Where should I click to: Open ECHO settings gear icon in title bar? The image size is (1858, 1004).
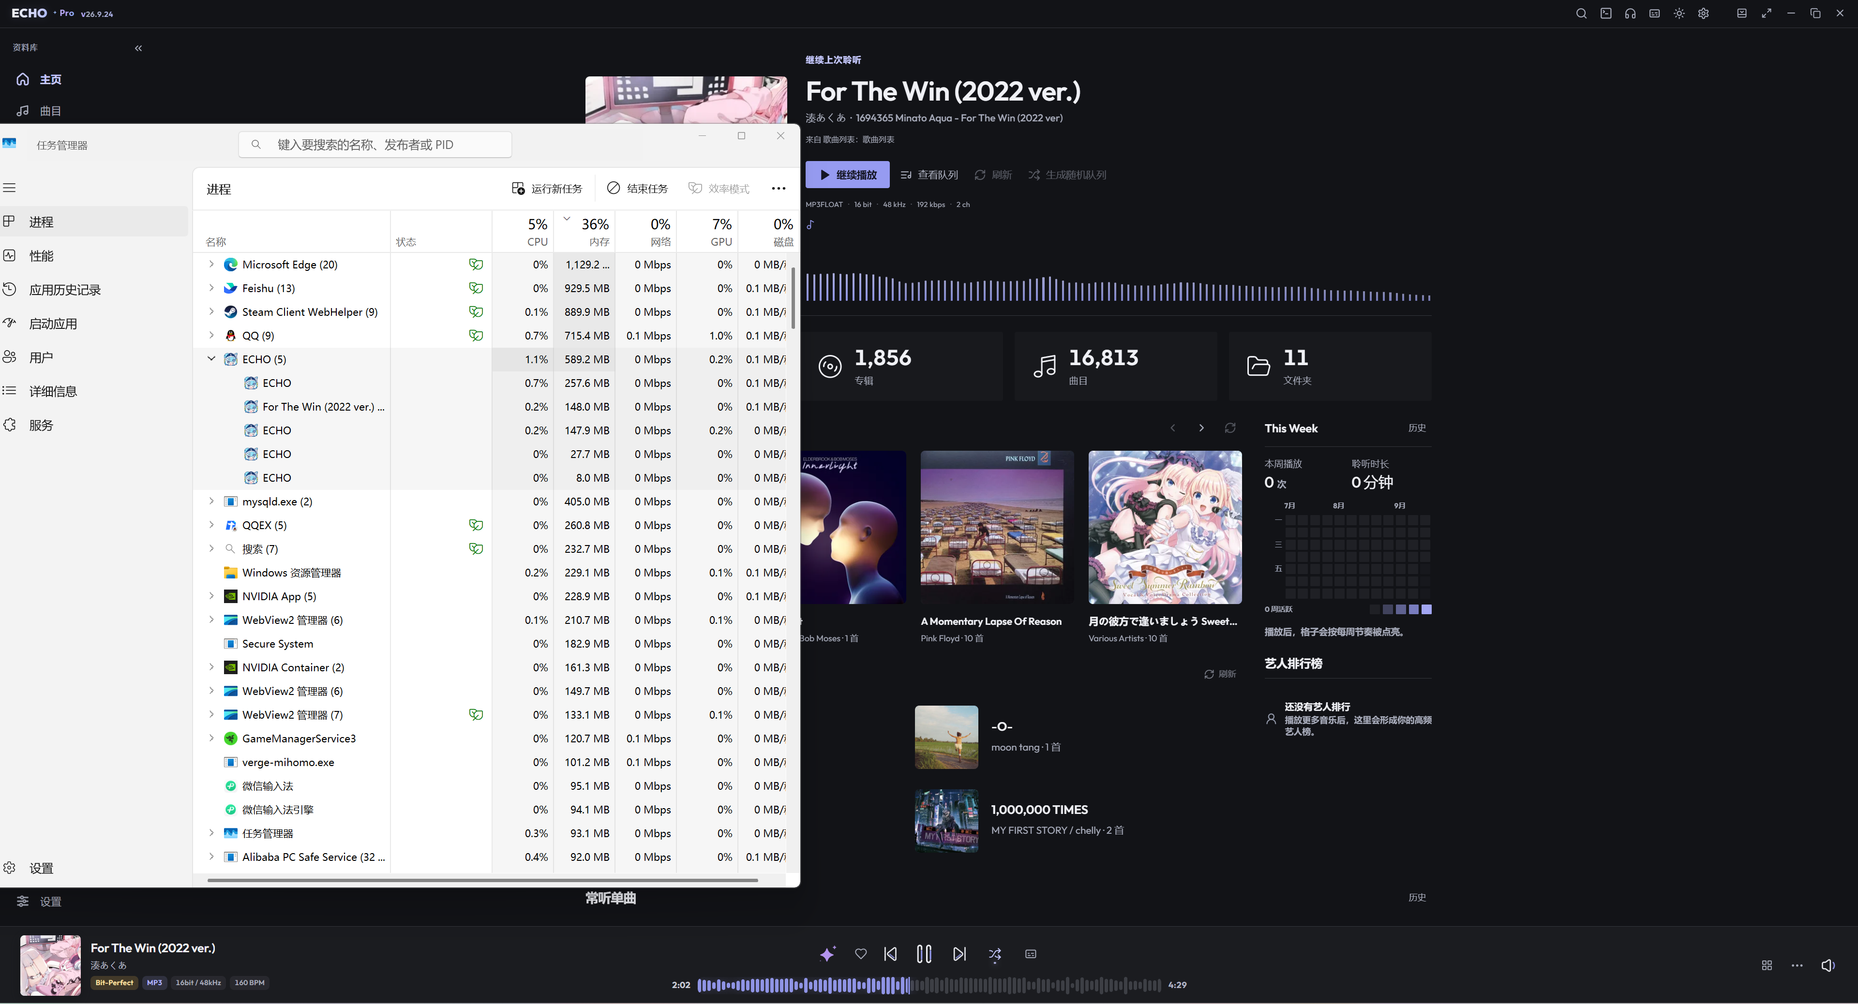click(x=1704, y=14)
